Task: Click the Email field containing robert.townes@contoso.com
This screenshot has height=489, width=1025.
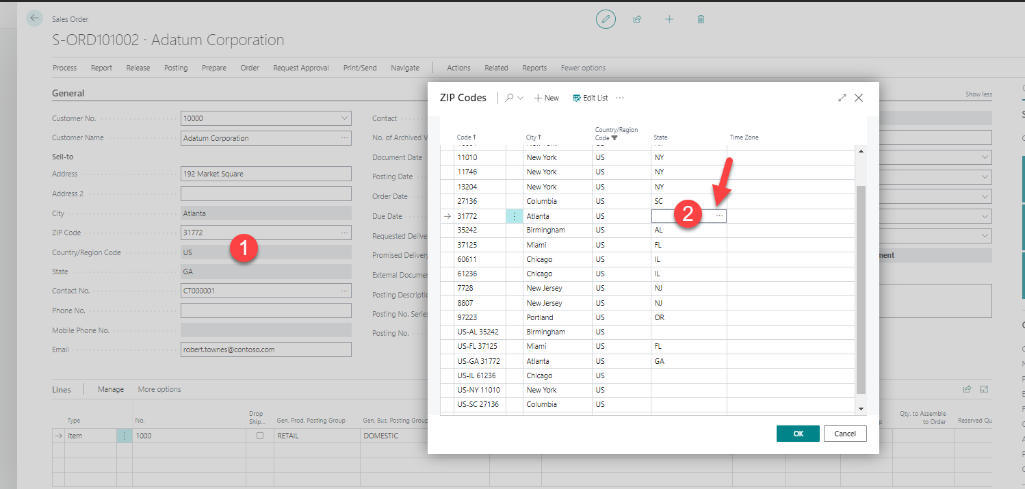Action: [x=265, y=349]
